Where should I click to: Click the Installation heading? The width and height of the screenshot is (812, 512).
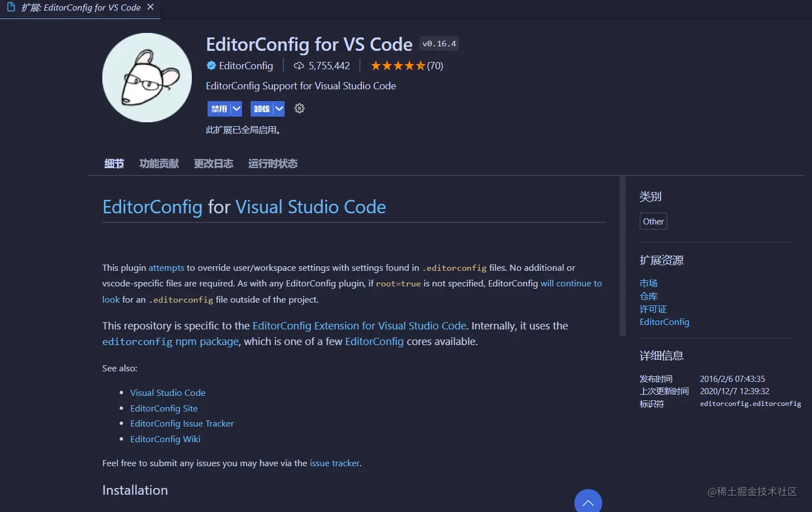135,490
